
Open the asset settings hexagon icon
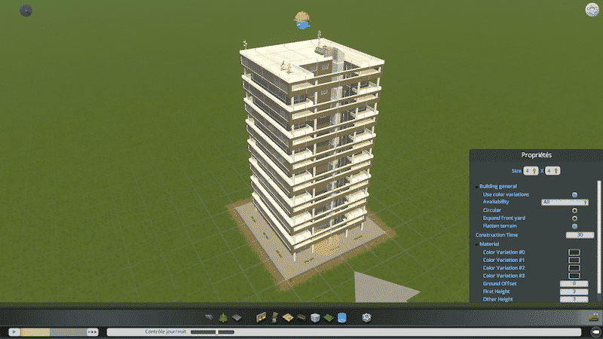coord(366,318)
